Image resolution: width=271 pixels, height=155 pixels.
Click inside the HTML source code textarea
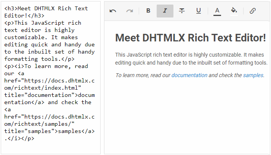pyautogui.click(x=51, y=77)
